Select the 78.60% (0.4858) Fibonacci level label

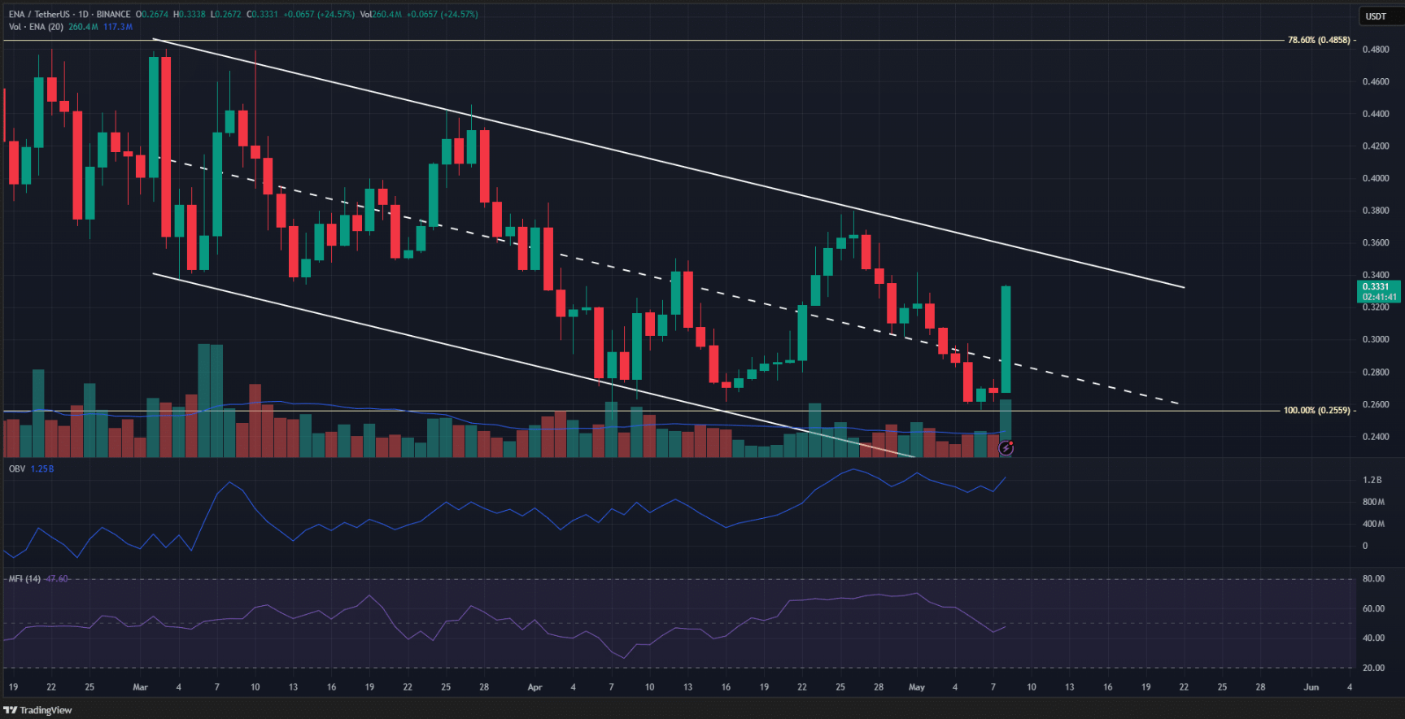point(1318,40)
